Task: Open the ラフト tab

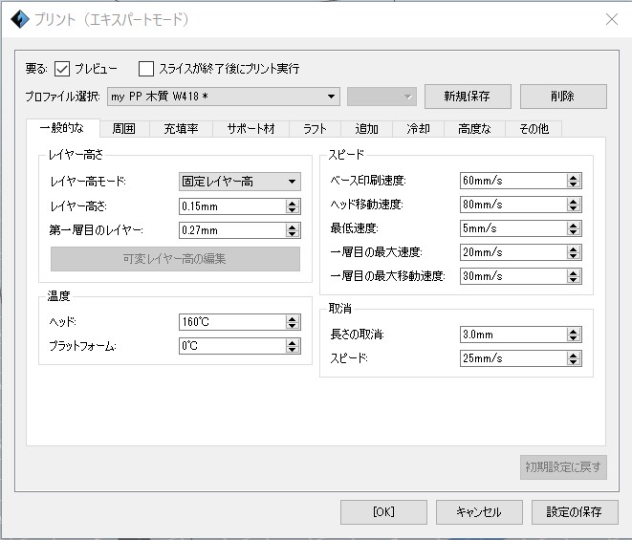Action: click(x=315, y=129)
